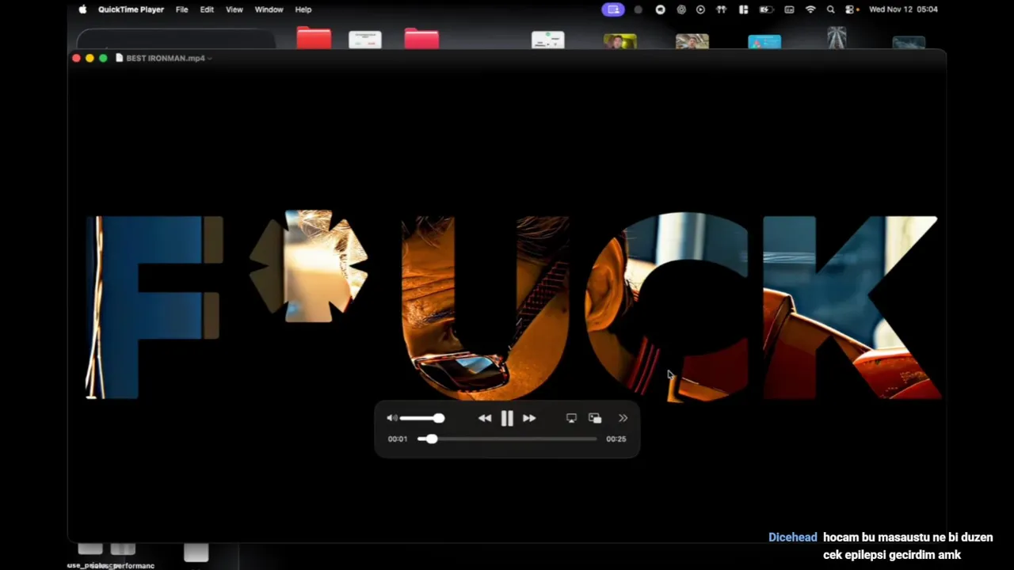Click the circled play menu bar icon
Screen dimensions: 1014x570
pyautogui.click(x=700, y=9)
